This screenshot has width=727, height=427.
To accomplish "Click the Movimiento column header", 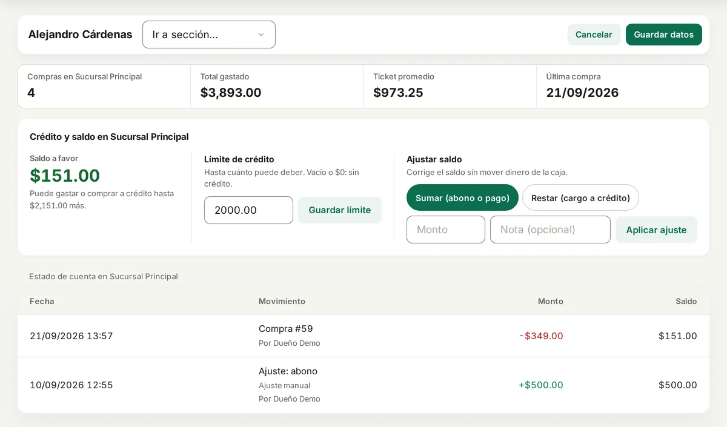I will (x=282, y=301).
